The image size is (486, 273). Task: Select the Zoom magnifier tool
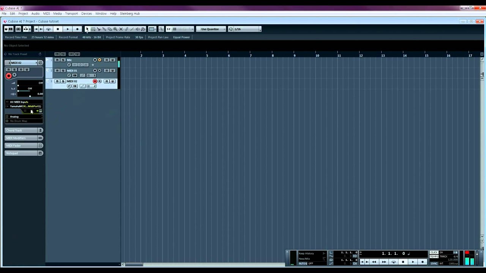115,29
